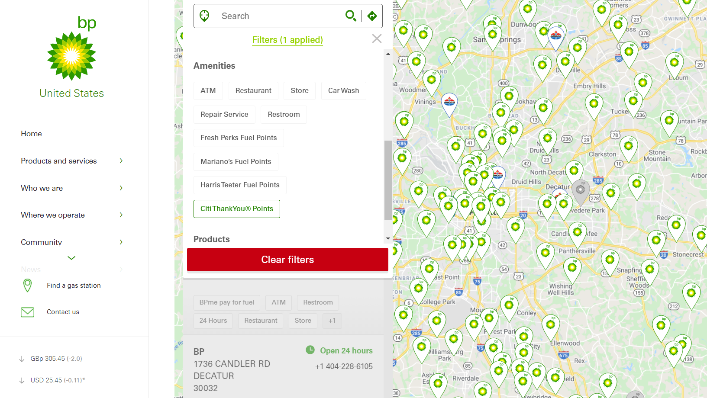This screenshot has width=707, height=398.
Task: Click the locate-me crosshair icon in search bar
Action: (204, 16)
